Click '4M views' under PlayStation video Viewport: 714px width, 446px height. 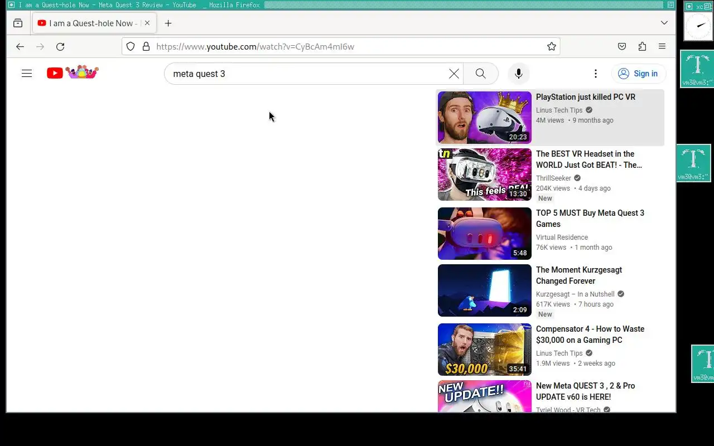pyautogui.click(x=550, y=120)
